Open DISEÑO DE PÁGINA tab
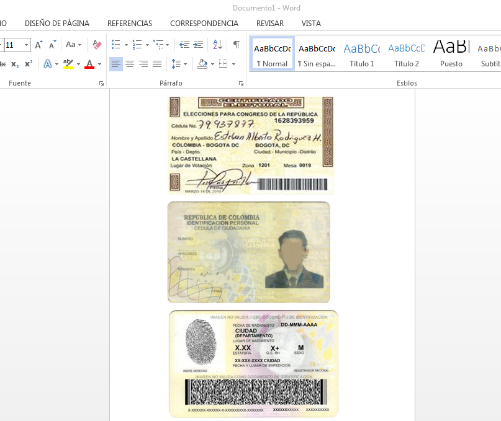Screen dimensions: 501x421 click(x=57, y=24)
